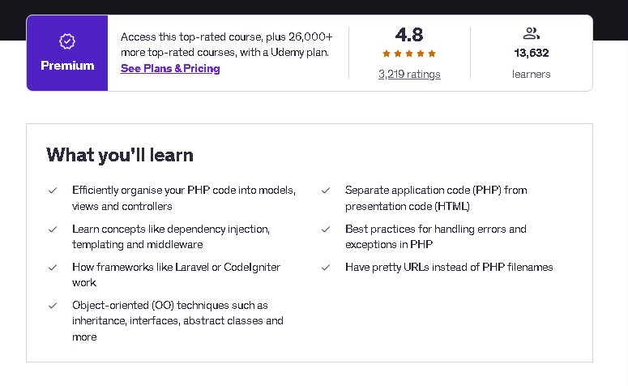628x386 pixels.
Task: Click the Premium badge checkmark icon
Action: [x=67, y=41]
